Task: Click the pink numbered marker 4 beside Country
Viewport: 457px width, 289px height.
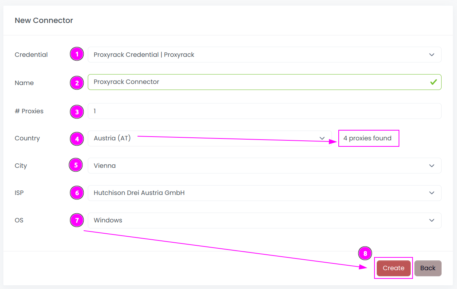Action: click(77, 139)
